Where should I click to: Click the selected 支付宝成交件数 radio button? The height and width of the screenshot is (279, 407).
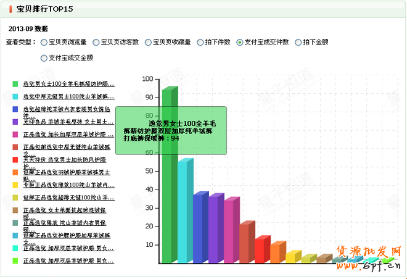pyautogui.click(x=240, y=43)
